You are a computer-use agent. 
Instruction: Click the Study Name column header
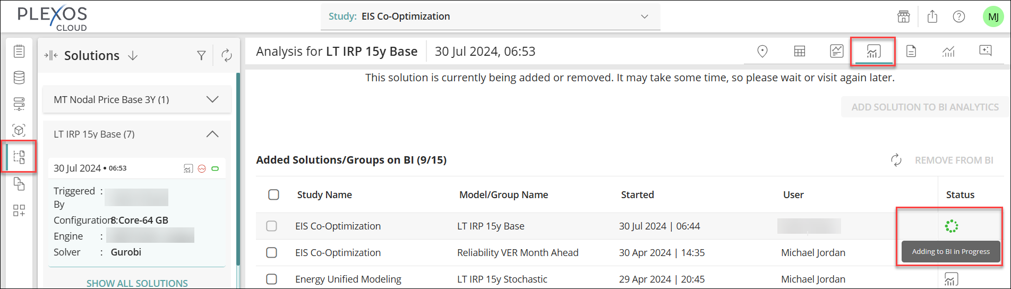click(324, 194)
